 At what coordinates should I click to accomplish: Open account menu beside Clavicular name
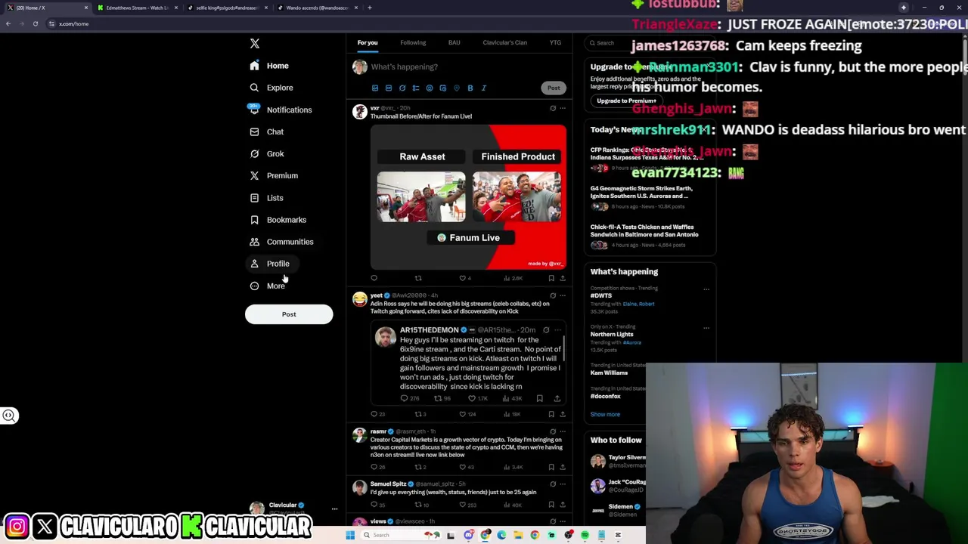(x=334, y=508)
